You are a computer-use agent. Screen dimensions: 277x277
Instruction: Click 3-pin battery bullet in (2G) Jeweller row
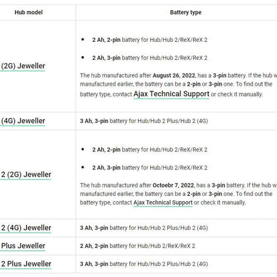click(149, 58)
